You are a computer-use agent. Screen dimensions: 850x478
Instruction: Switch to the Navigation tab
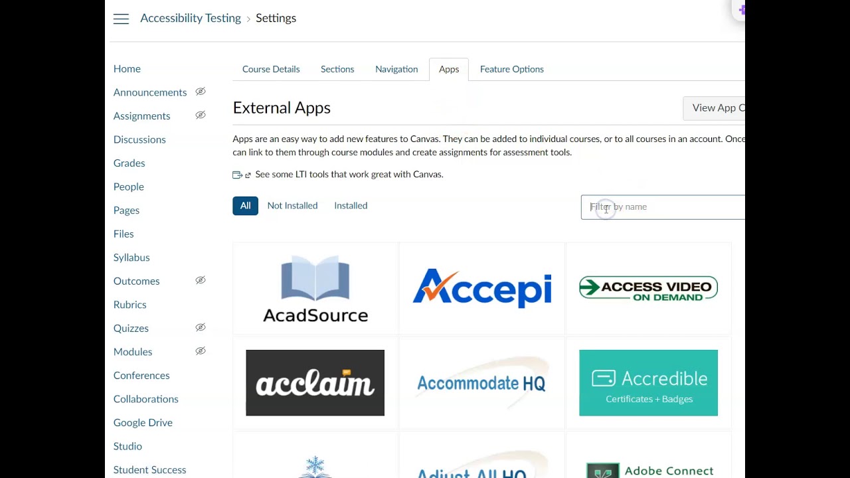(396, 69)
